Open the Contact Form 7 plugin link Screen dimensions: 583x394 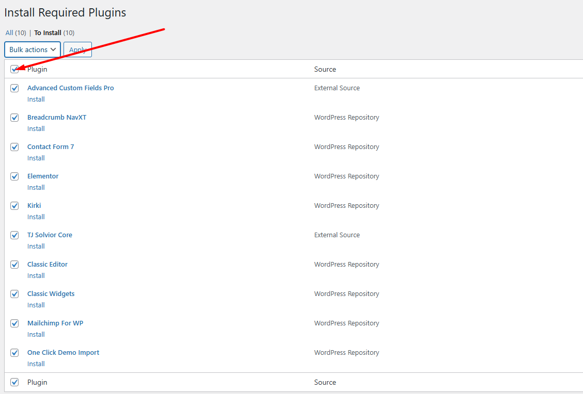click(51, 146)
